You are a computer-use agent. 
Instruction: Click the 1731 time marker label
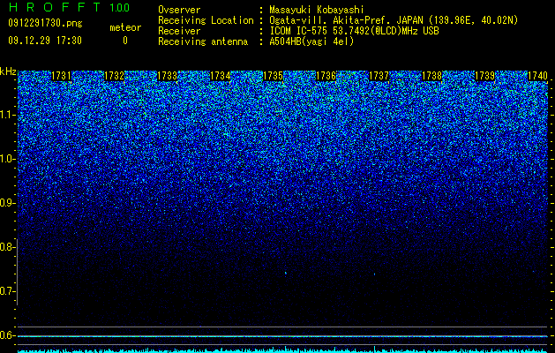[x=61, y=76]
